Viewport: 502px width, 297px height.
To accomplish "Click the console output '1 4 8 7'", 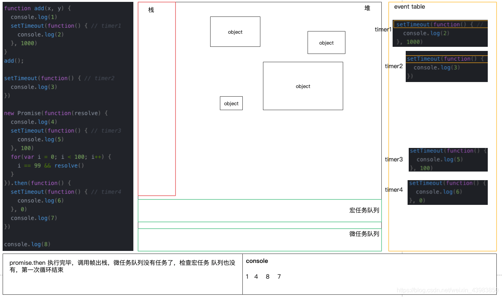I will pyautogui.click(x=263, y=277).
